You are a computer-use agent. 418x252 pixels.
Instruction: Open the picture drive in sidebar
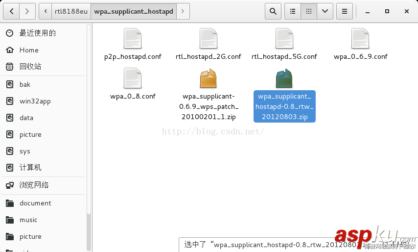pyautogui.click(x=44, y=134)
